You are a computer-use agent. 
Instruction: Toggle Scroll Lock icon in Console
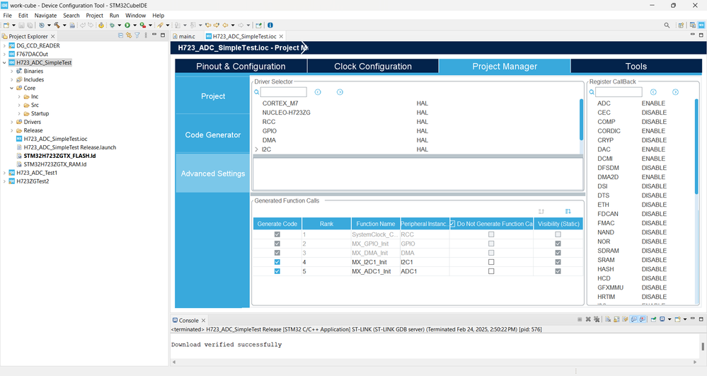click(x=616, y=319)
